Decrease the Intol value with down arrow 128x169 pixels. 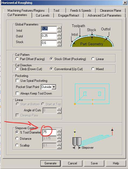[59, 31]
